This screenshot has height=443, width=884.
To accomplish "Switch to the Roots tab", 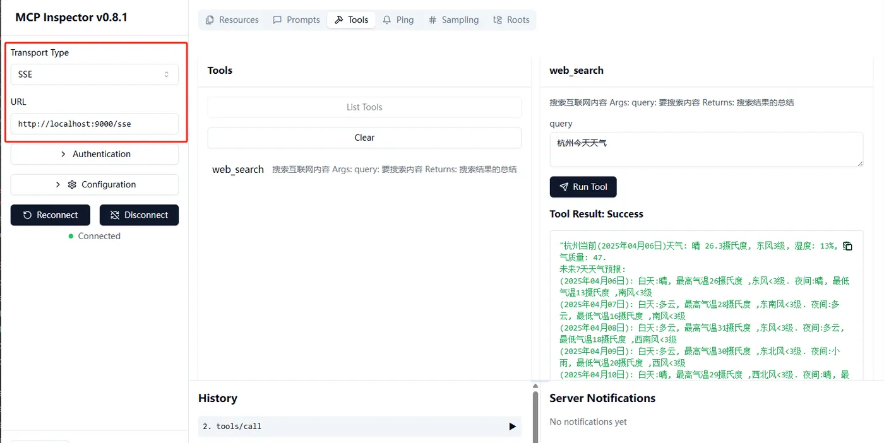I will coord(511,20).
